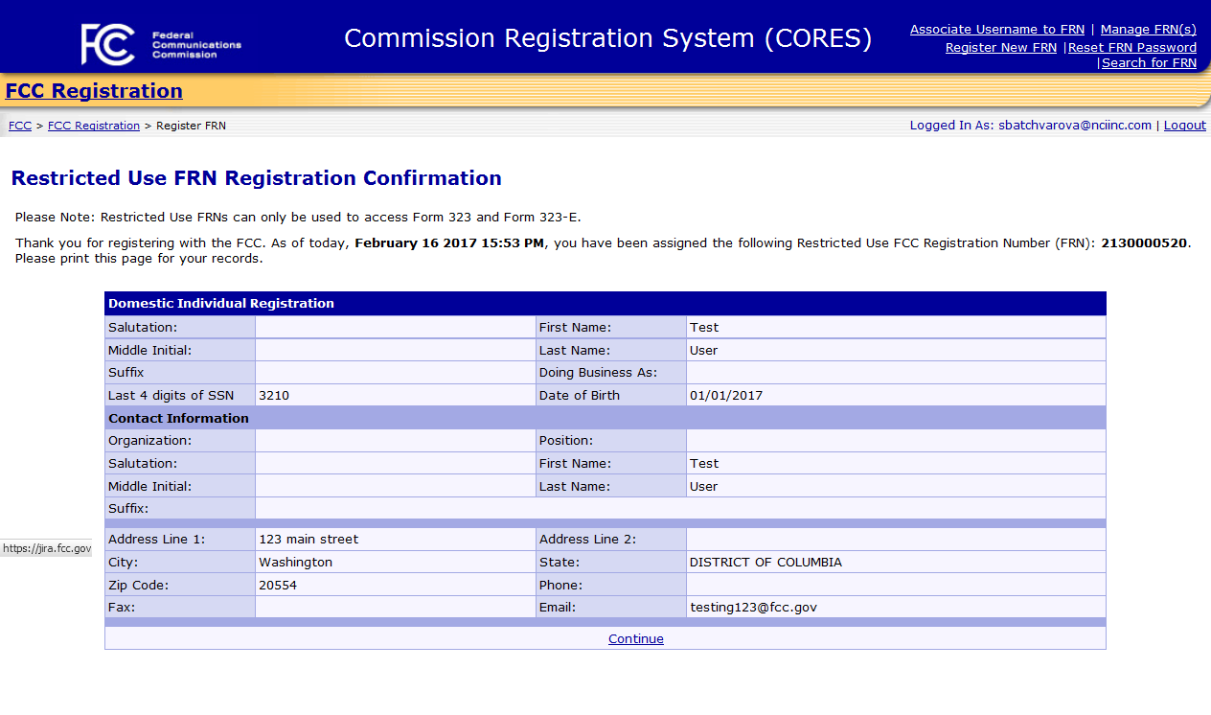Click the Contact Information section header
1211x715 pixels.
click(178, 419)
